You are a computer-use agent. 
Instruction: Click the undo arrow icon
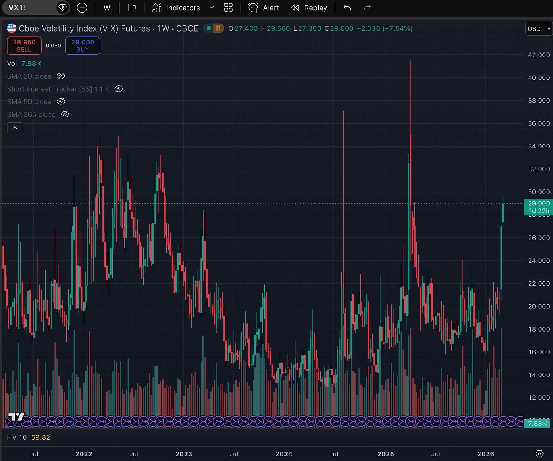(x=347, y=8)
